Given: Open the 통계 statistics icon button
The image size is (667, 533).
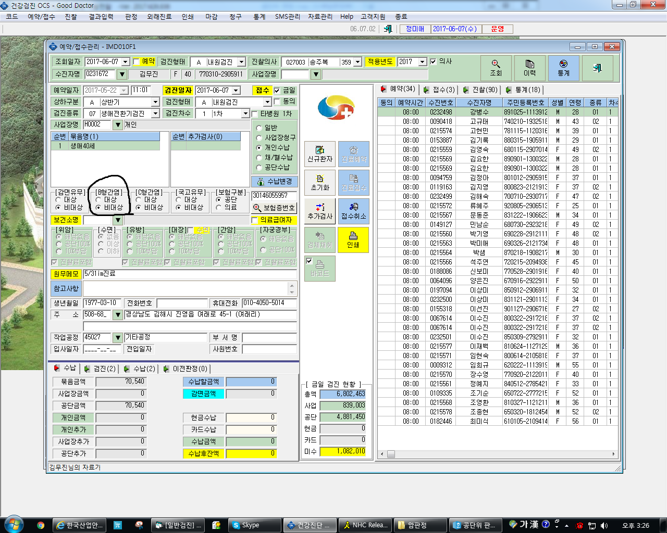Looking at the screenshot, I should tap(563, 68).
